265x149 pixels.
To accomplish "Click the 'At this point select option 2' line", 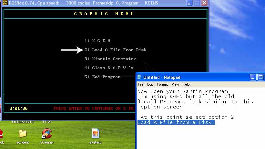I will pyautogui.click(x=187, y=117).
